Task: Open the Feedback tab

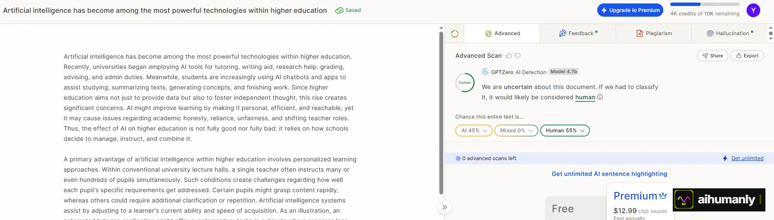Action: [578, 33]
